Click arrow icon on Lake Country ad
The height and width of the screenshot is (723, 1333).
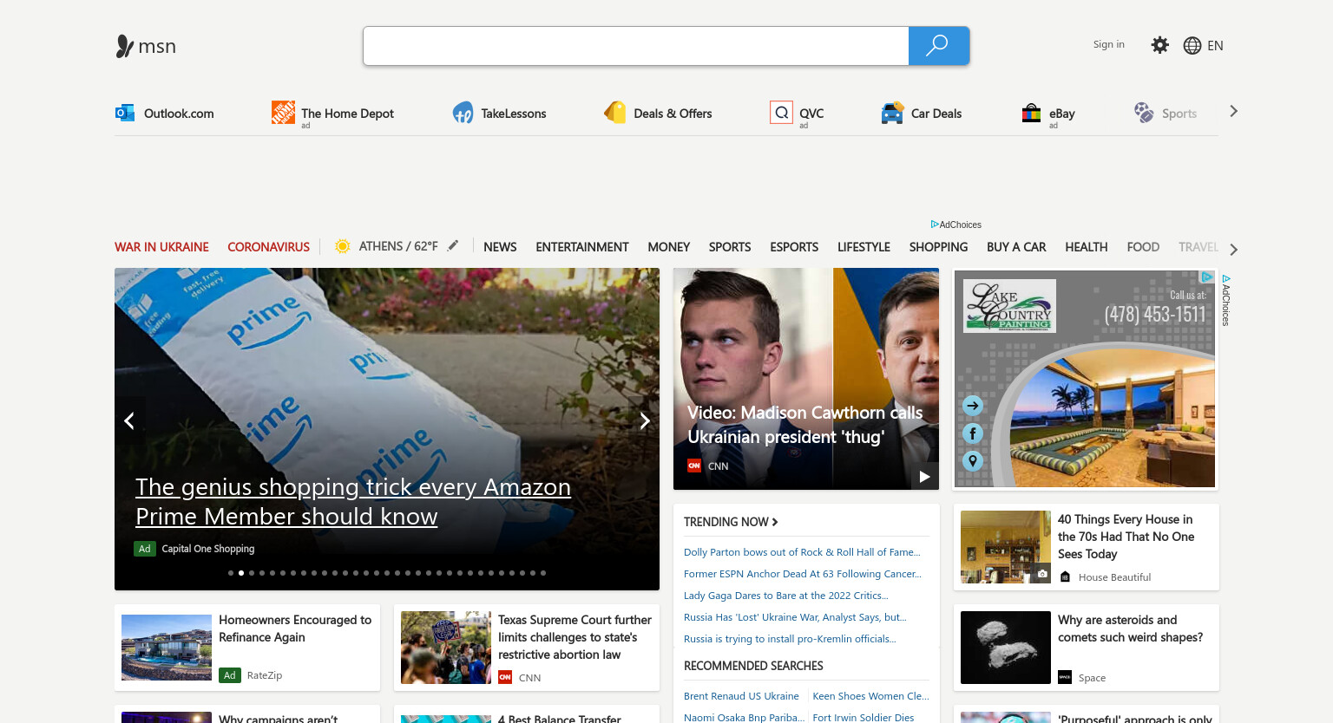(x=973, y=405)
